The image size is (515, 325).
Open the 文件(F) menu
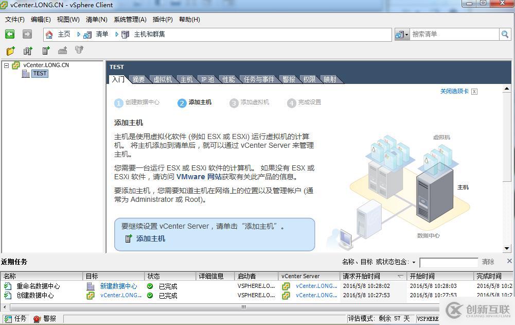[15, 20]
